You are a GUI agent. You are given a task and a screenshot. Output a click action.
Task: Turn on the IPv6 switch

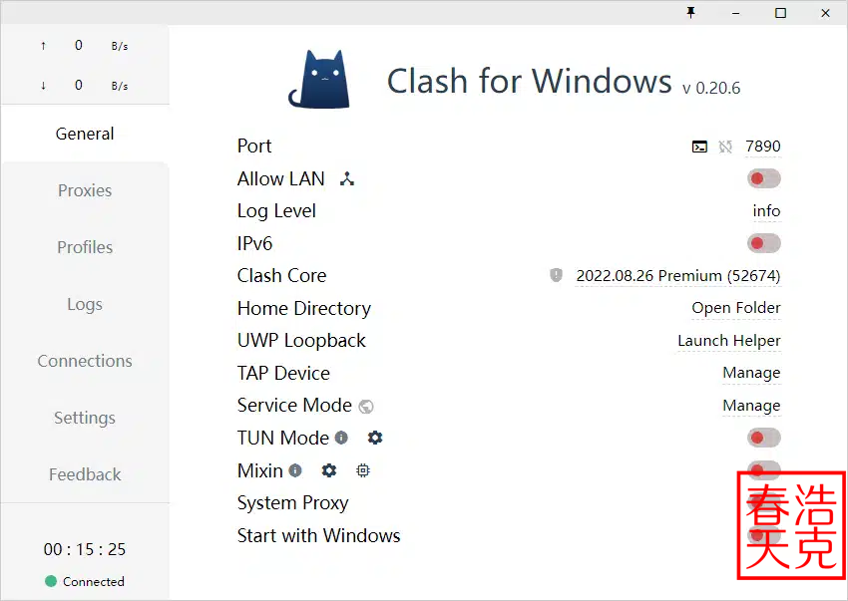[x=763, y=242]
